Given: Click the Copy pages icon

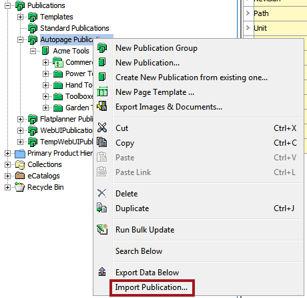Looking at the screenshot, I should point(102,142).
